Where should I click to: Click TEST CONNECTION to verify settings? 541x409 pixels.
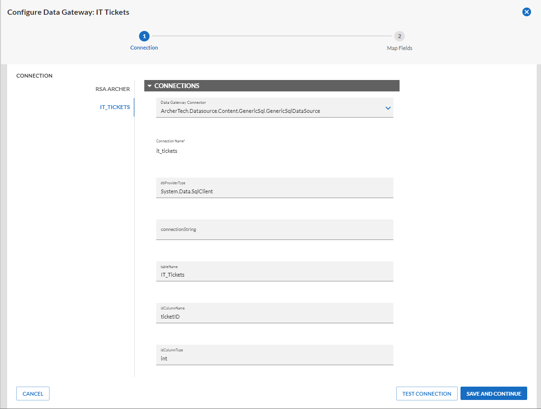[x=426, y=393]
